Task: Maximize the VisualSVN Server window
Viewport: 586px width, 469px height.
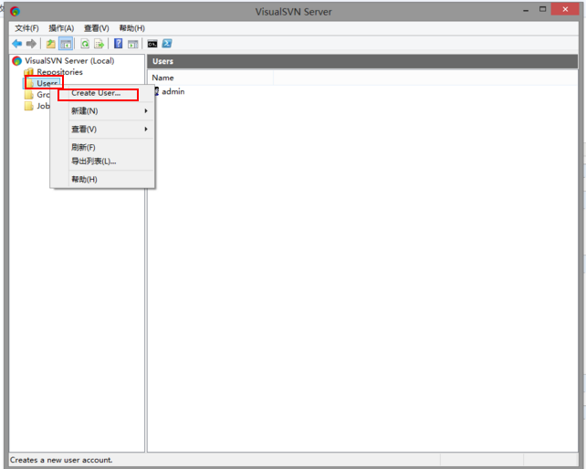Action: 543,9
